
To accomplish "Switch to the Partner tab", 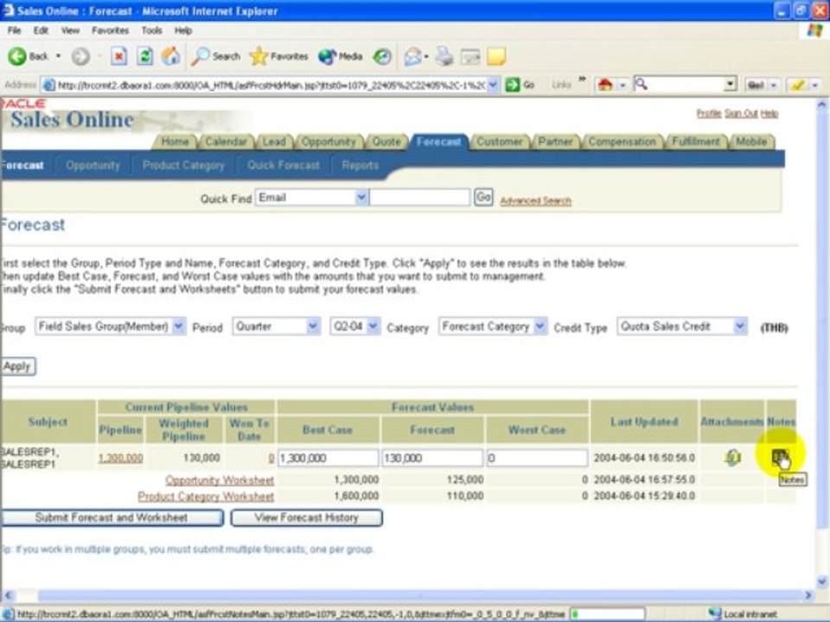I will coord(555,142).
